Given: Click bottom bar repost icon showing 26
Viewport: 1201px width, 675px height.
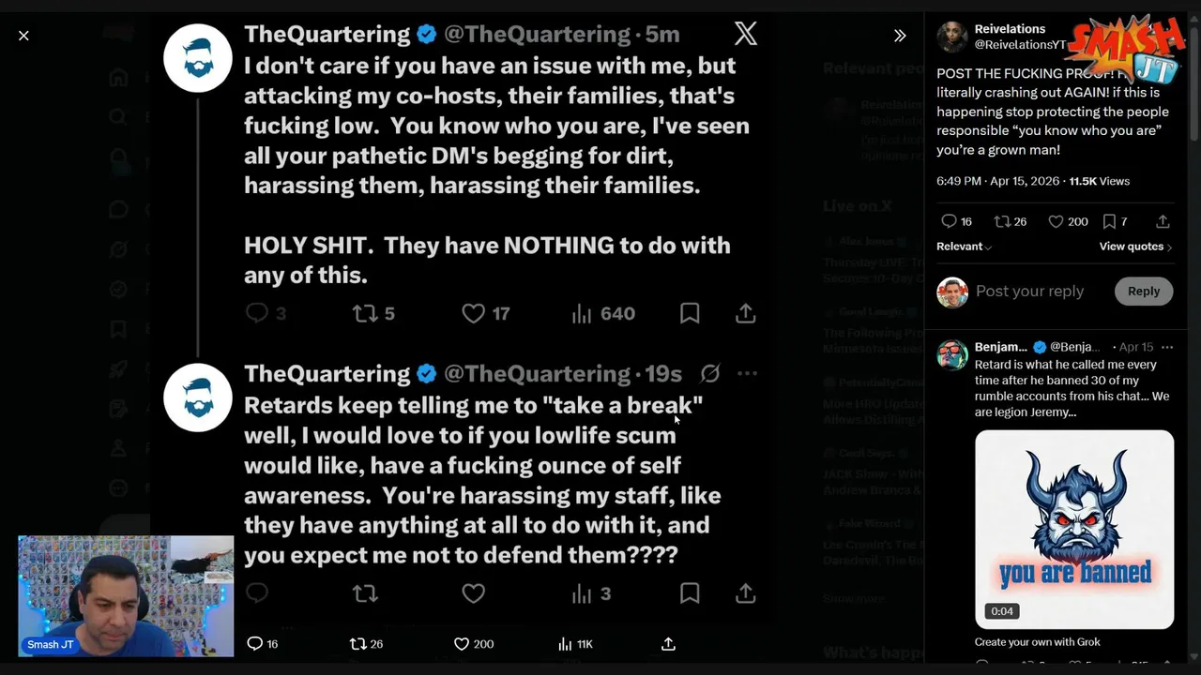Looking at the screenshot, I should (357, 644).
